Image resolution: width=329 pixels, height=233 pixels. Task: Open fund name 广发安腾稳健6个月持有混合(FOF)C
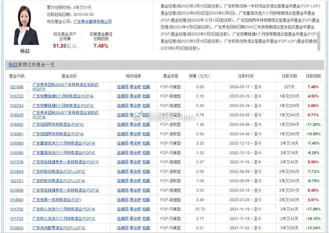[63, 106]
